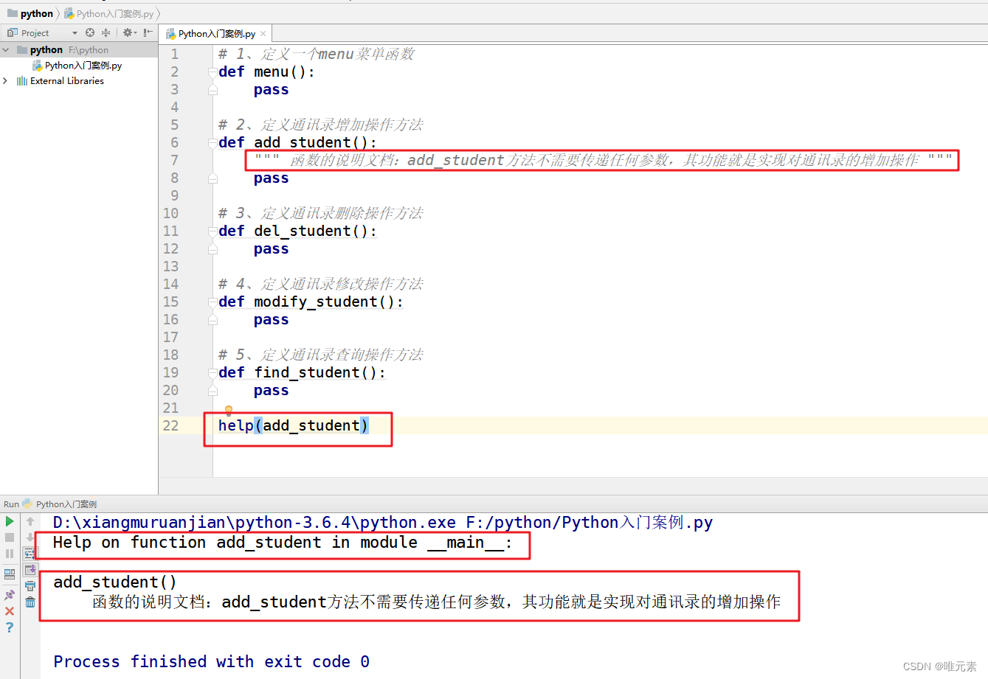The height and width of the screenshot is (679, 988).
Task: Click comment '# 1、定义一个menu菜单函数'
Action: pyautogui.click(x=316, y=54)
